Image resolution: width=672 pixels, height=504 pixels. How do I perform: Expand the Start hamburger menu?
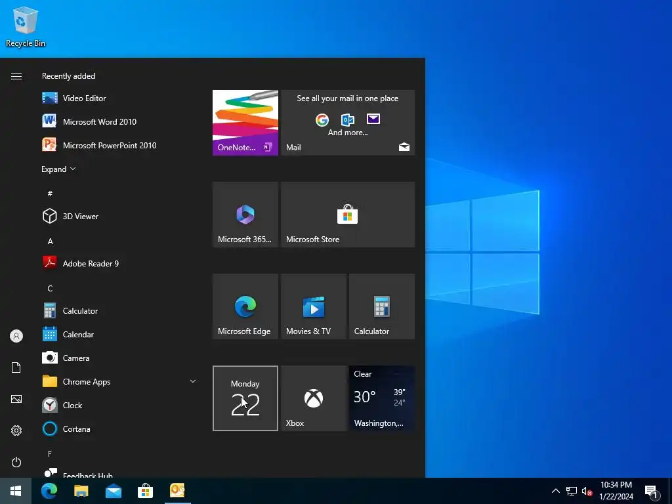click(x=16, y=76)
